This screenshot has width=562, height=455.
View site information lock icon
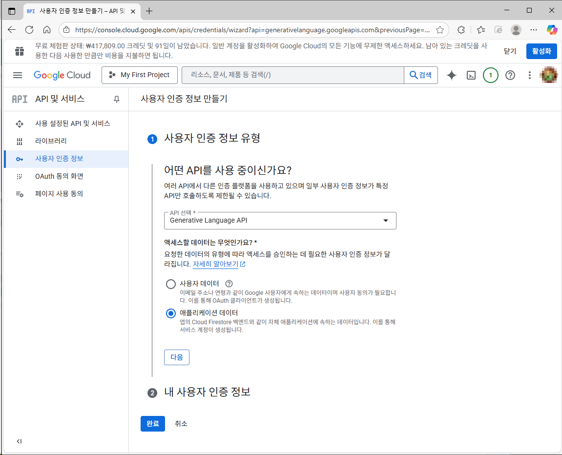coord(67,30)
